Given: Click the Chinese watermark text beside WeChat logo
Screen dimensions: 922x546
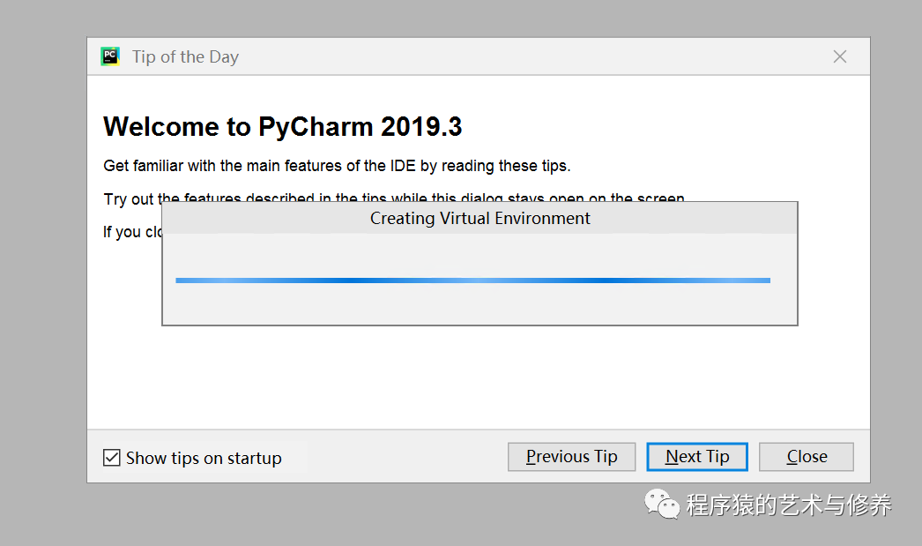Looking at the screenshot, I should tap(789, 505).
